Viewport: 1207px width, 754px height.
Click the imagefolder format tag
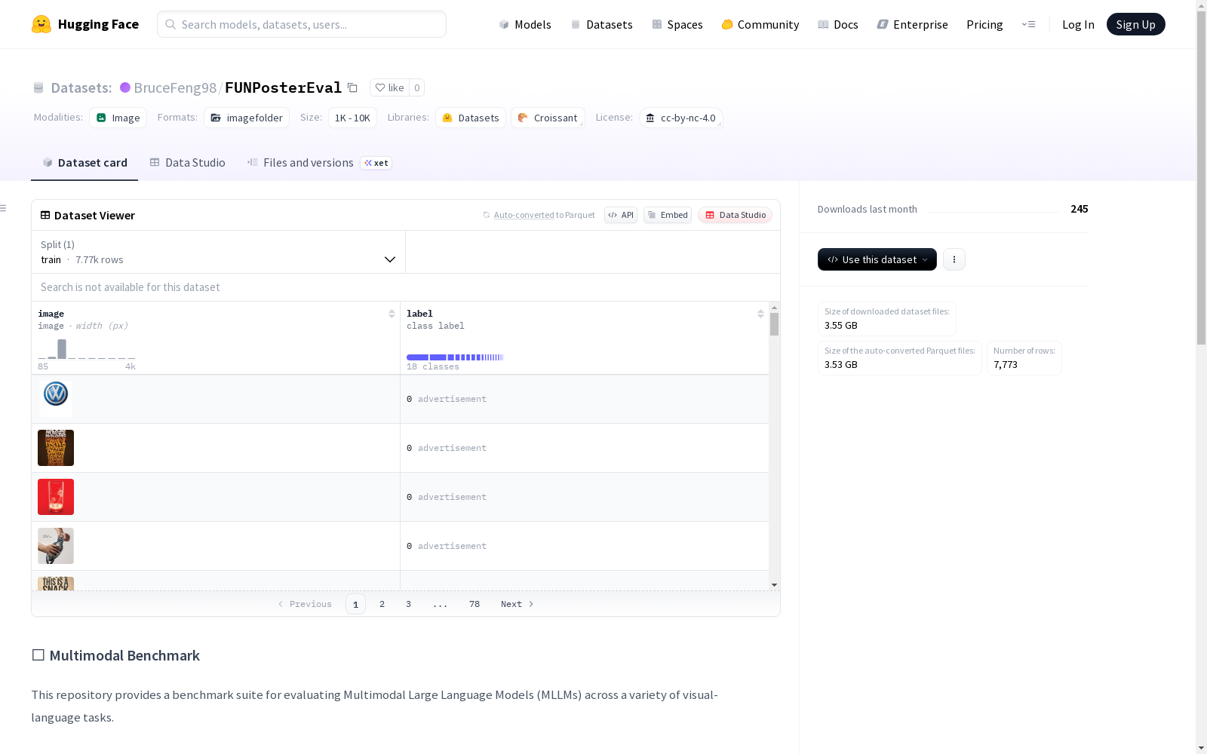pos(247,118)
